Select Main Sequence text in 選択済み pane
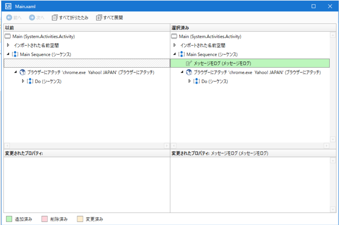 click(x=212, y=55)
